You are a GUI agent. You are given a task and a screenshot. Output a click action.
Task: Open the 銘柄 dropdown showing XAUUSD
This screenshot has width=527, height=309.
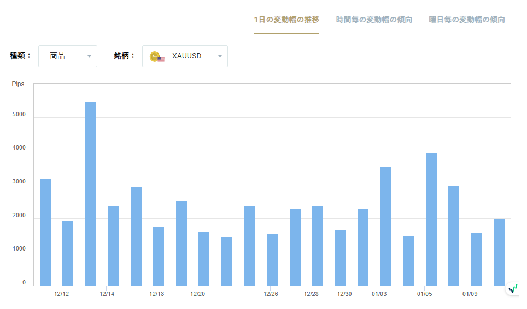pyautogui.click(x=185, y=56)
